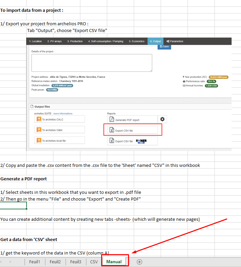This screenshot has width=241, height=267.
Task: Select cell 'Tab "Output", choose "Export CSV file"'
Action: [67, 30]
